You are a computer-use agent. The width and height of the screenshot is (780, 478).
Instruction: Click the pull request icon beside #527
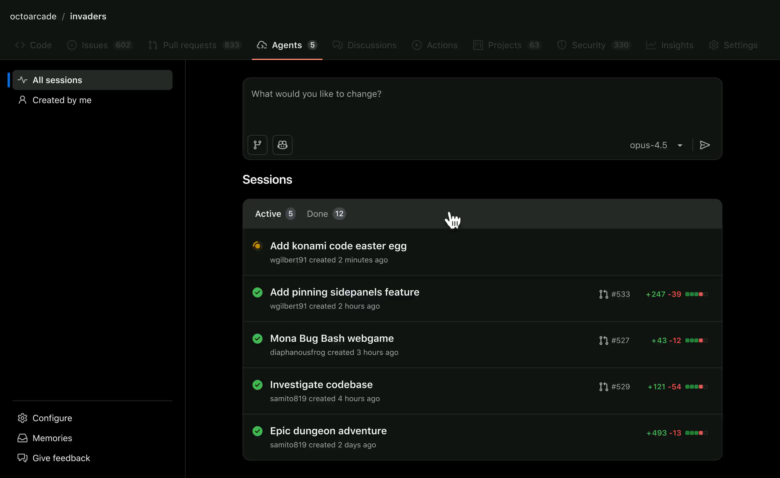pos(603,340)
